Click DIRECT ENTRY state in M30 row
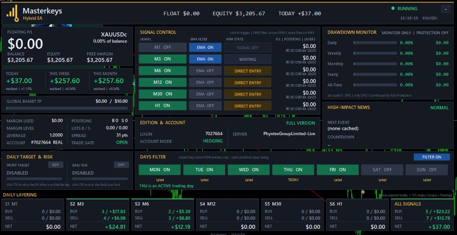Screen dimensions: 457x235 pyautogui.click(x=248, y=94)
